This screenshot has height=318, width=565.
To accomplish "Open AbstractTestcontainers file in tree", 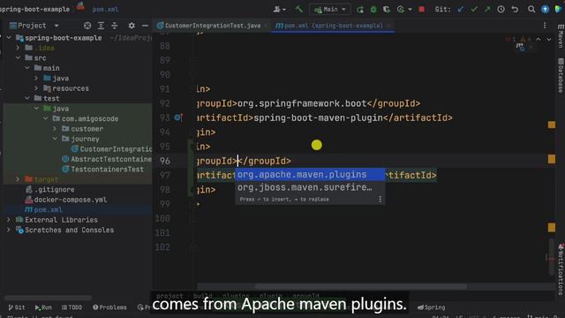I will [x=107, y=159].
